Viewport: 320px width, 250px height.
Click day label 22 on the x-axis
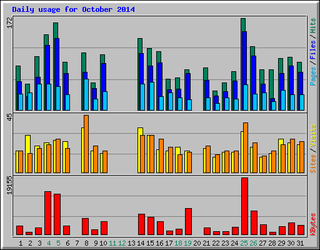tap(216, 243)
